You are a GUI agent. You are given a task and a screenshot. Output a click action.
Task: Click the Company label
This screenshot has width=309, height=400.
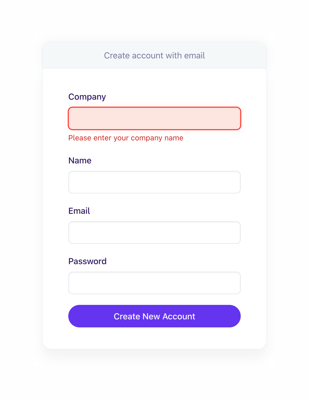point(87,97)
